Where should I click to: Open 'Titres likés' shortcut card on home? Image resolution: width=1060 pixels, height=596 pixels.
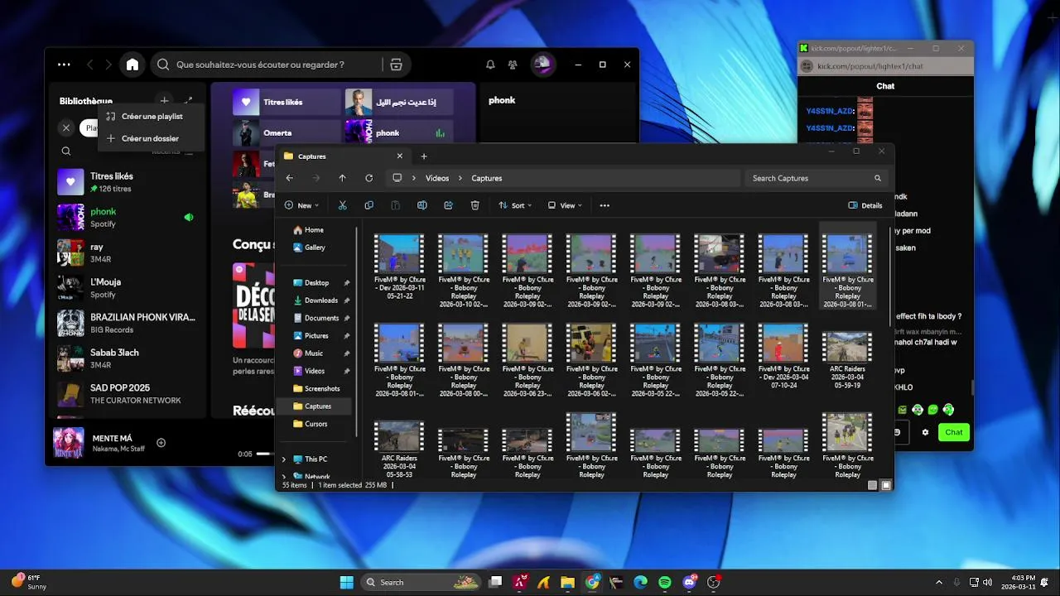pyautogui.click(x=287, y=102)
